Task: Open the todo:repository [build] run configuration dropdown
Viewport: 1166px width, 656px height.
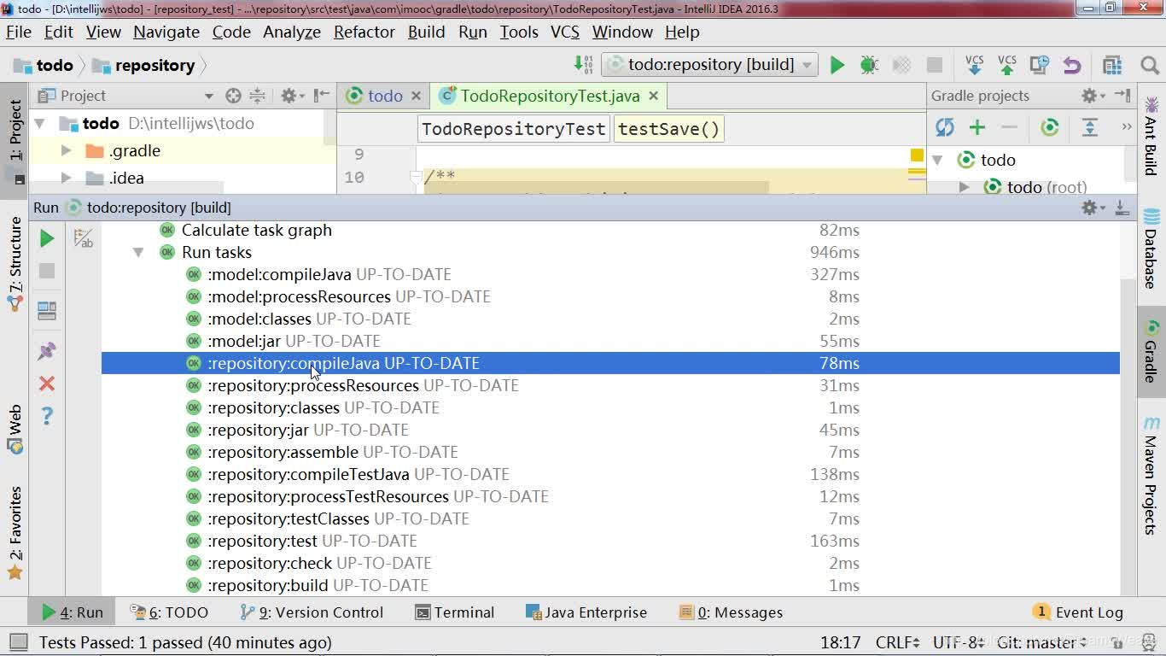Action: 709,65
